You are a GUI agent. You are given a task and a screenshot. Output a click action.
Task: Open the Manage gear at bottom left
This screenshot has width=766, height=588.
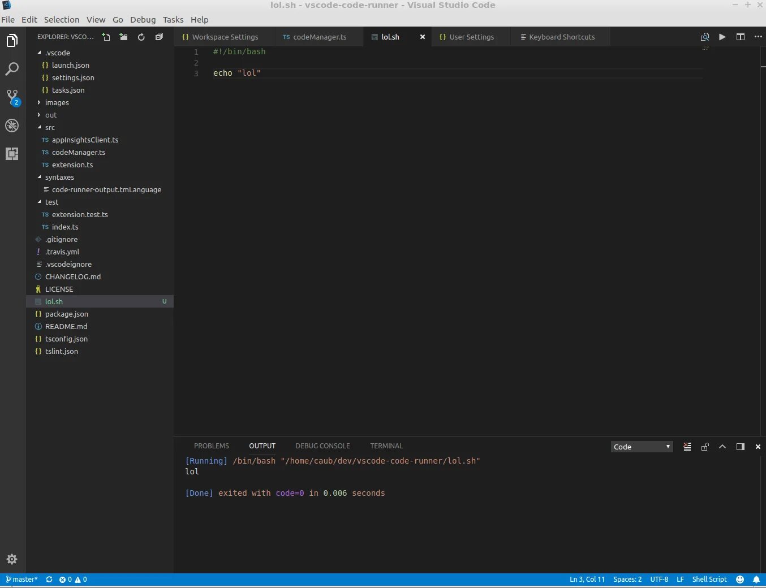[12, 559]
